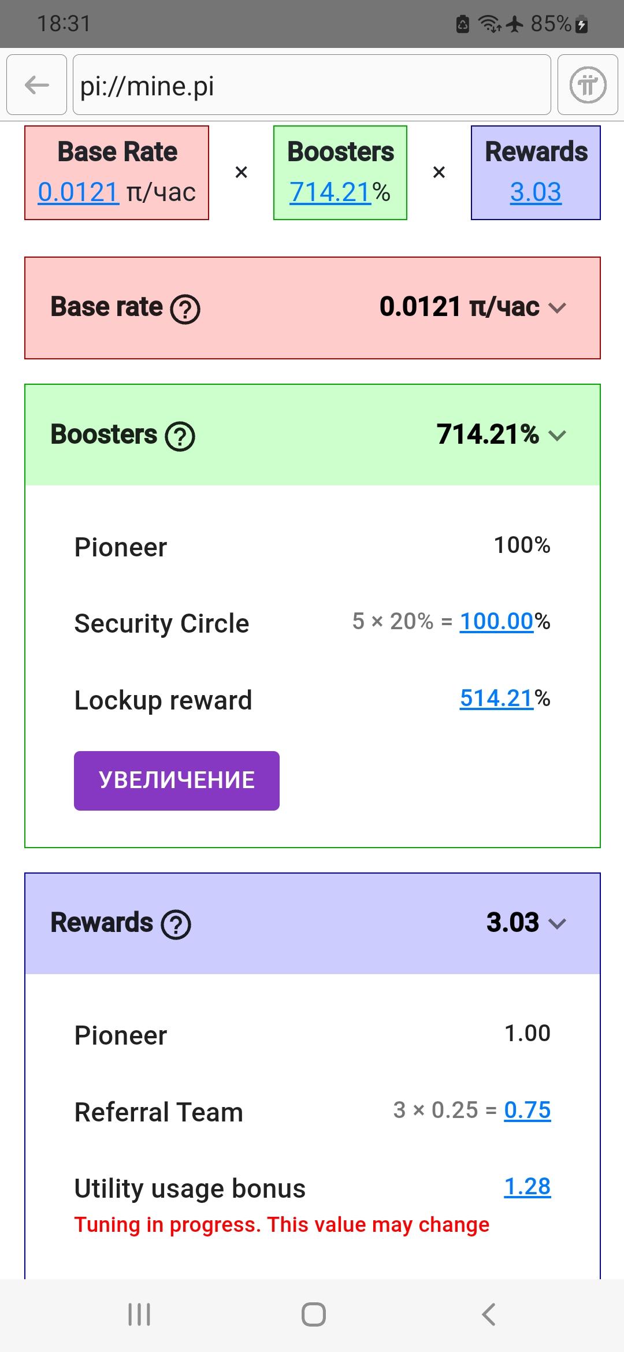Collapse the Rewards 3.03 chevron
This screenshot has width=624, height=1352.
click(x=557, y=923)
